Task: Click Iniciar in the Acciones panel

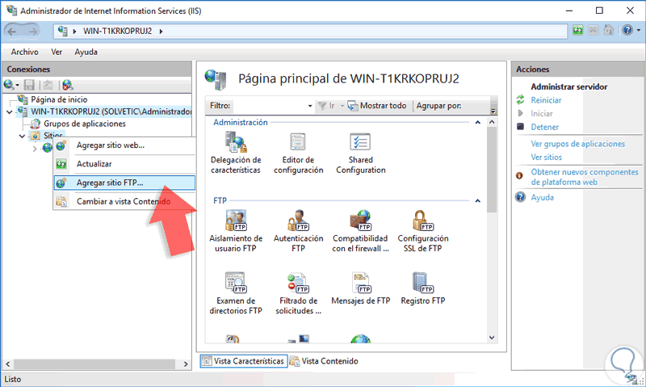Action: (541, 113)
